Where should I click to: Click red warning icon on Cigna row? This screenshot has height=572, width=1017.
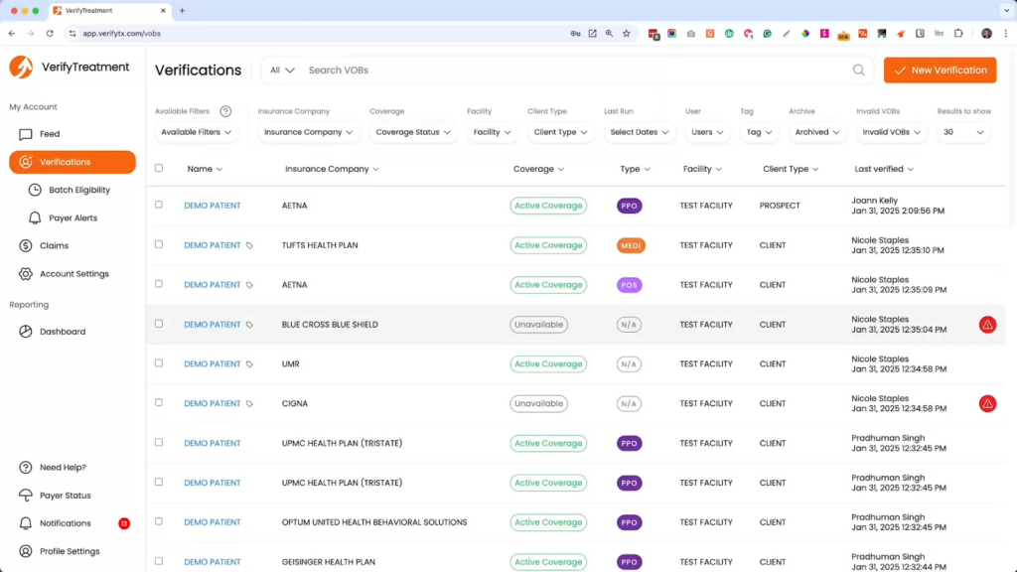[987, 403]
